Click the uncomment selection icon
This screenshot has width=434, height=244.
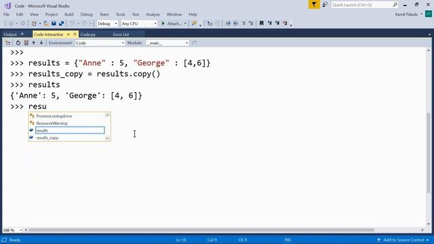[x=251, y=24]
